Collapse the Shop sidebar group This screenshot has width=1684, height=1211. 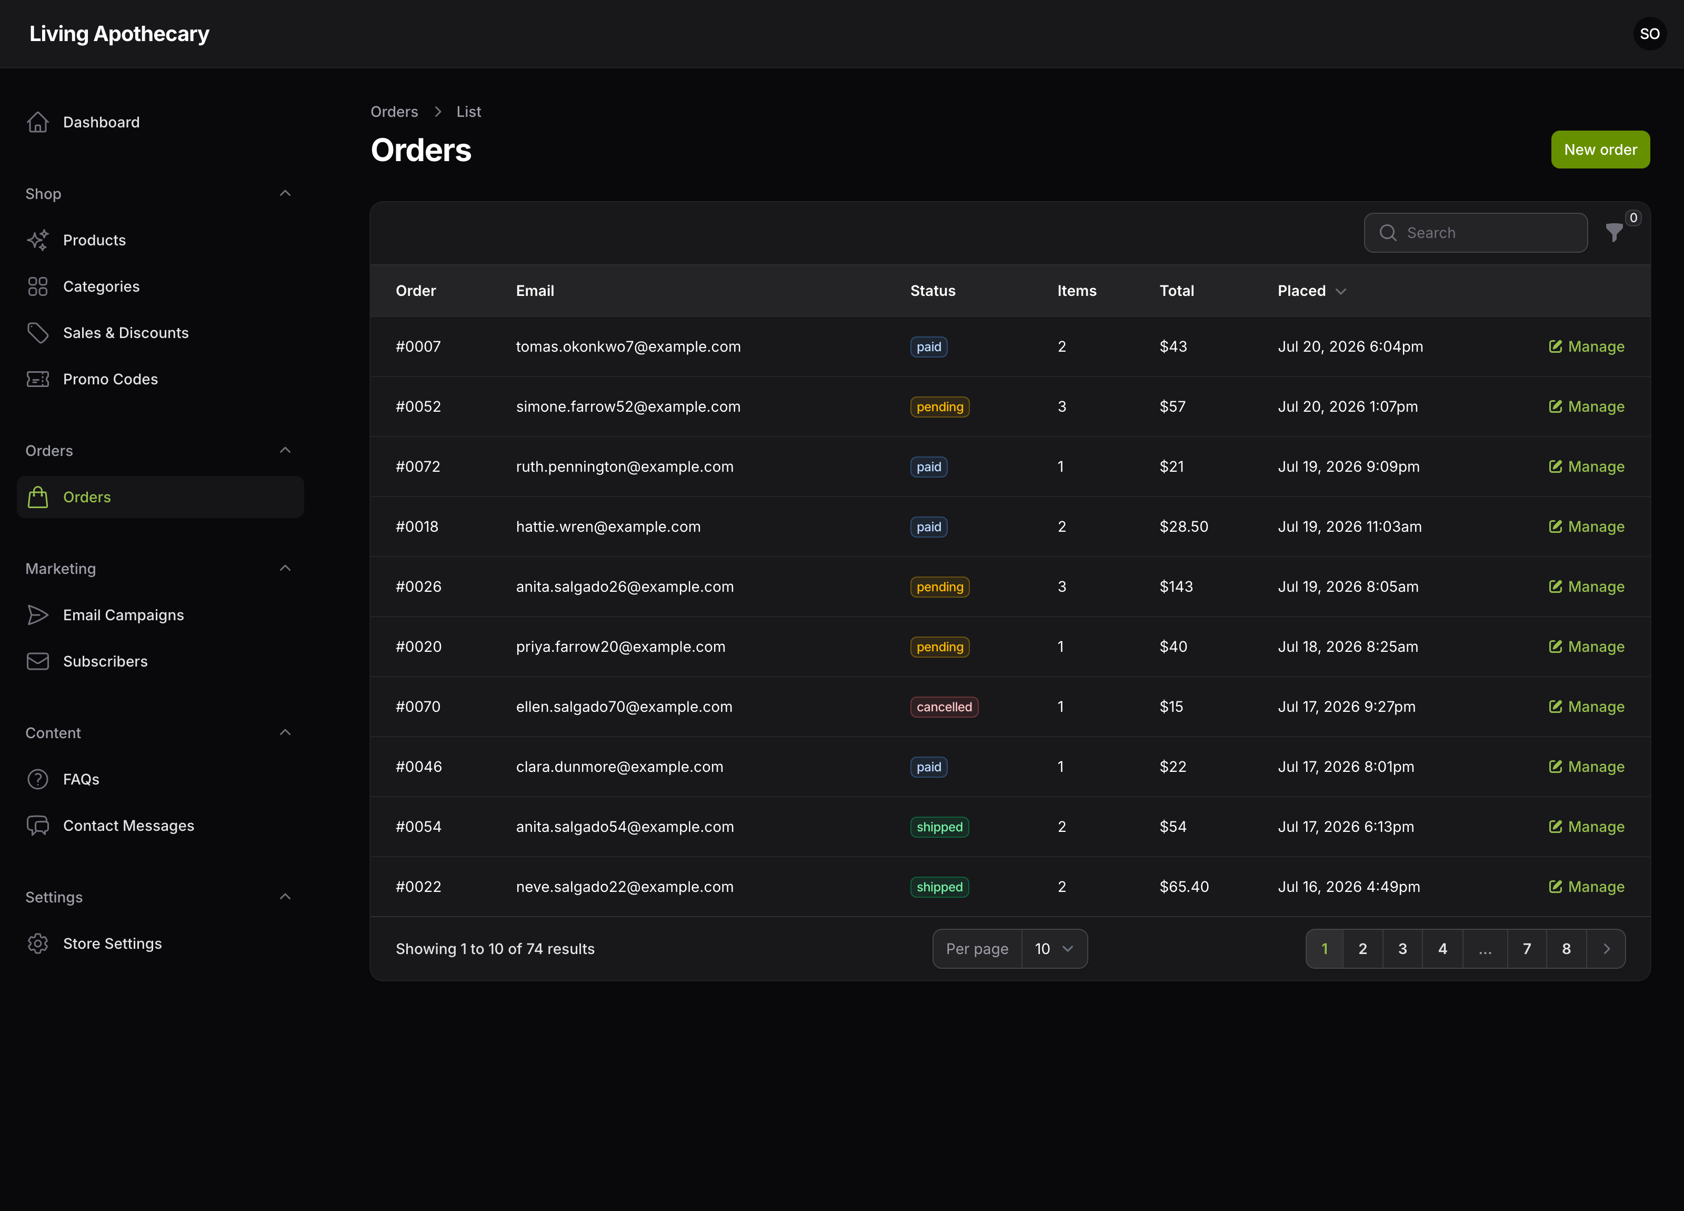pos(285,193)
